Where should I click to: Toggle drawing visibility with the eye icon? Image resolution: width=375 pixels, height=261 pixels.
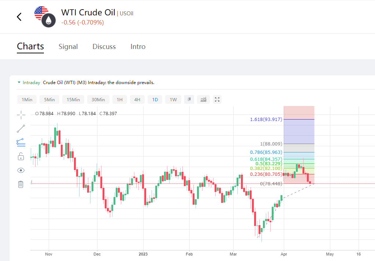coord(21,170)
